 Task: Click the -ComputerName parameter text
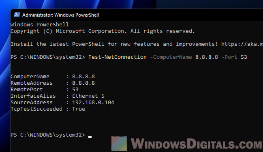[171, 57]
